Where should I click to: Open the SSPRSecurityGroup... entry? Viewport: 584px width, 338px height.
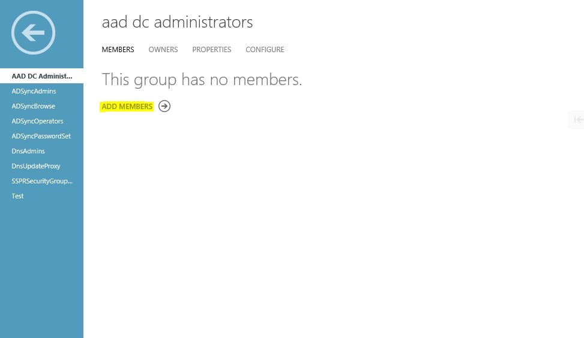42,181
